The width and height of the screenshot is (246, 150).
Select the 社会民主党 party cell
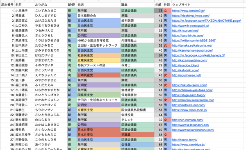(99, 55)
